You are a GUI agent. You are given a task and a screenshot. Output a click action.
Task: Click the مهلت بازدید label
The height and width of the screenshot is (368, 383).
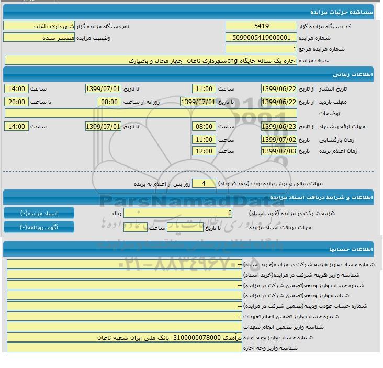[x=333, y=102]
